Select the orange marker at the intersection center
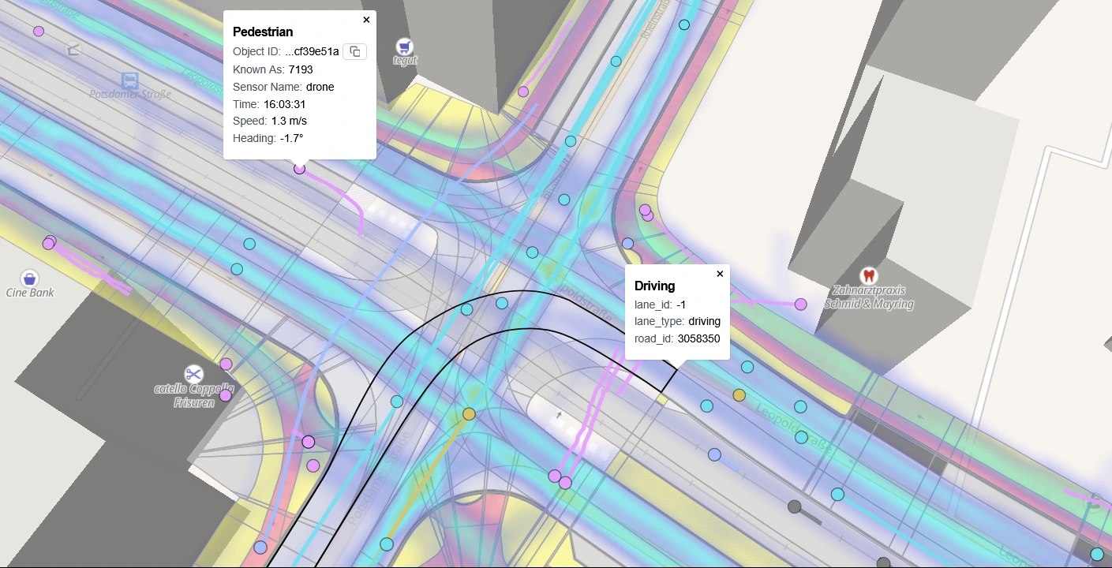 469,413
